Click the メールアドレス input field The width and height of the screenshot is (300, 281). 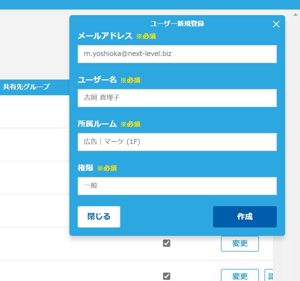177,54
